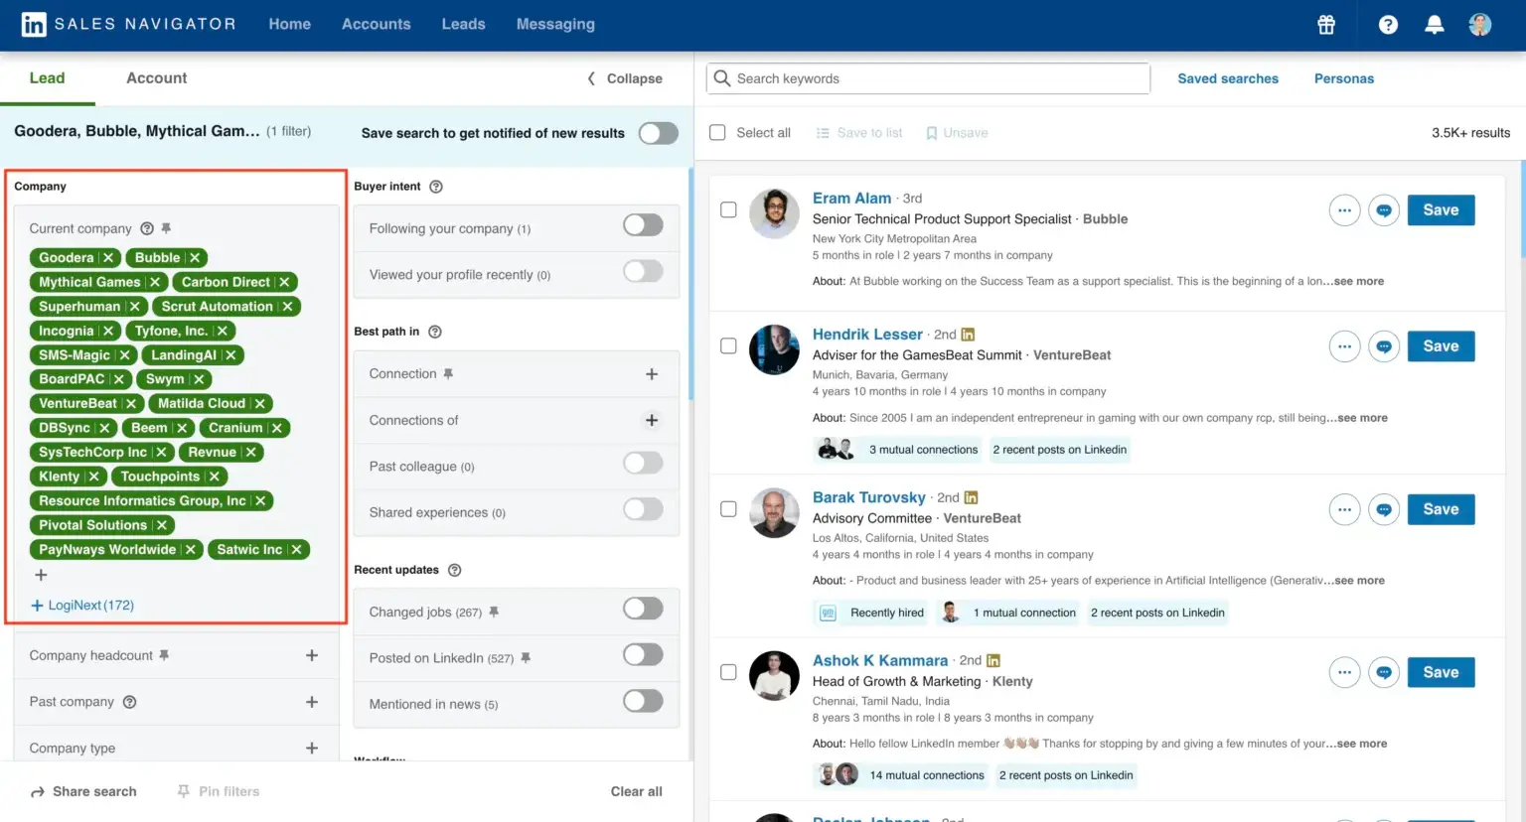This screenshot has height=822, width=1526.
Task: Remove the Mythical Games filter chip
Action: point(154,282)
